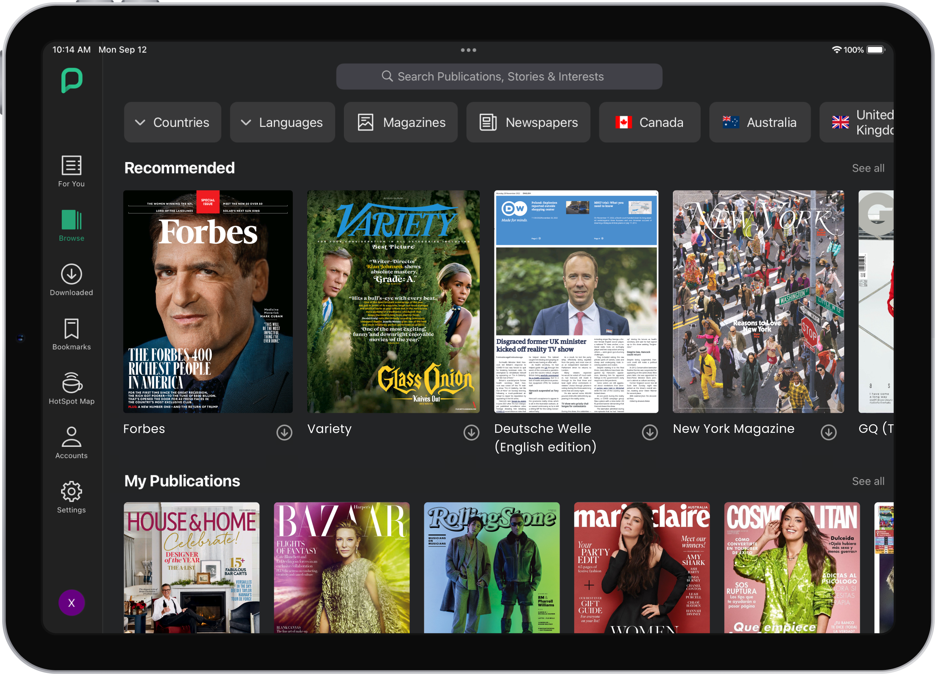Open the HotSpot Map

pyautogui.click(x=71, y=388)
